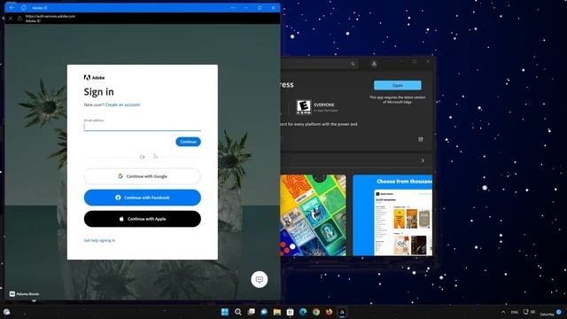Open Task View from taskbar
This screenshot has height=319, width=567.
[x=251, y=312]
